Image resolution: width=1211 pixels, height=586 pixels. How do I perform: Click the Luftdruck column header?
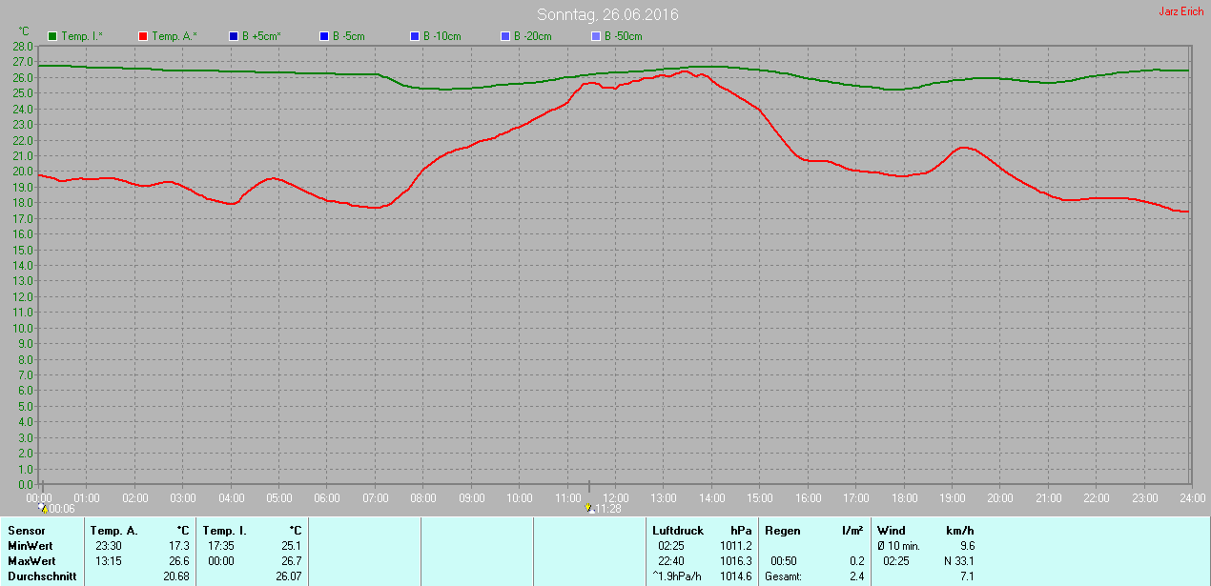(678, 531)
